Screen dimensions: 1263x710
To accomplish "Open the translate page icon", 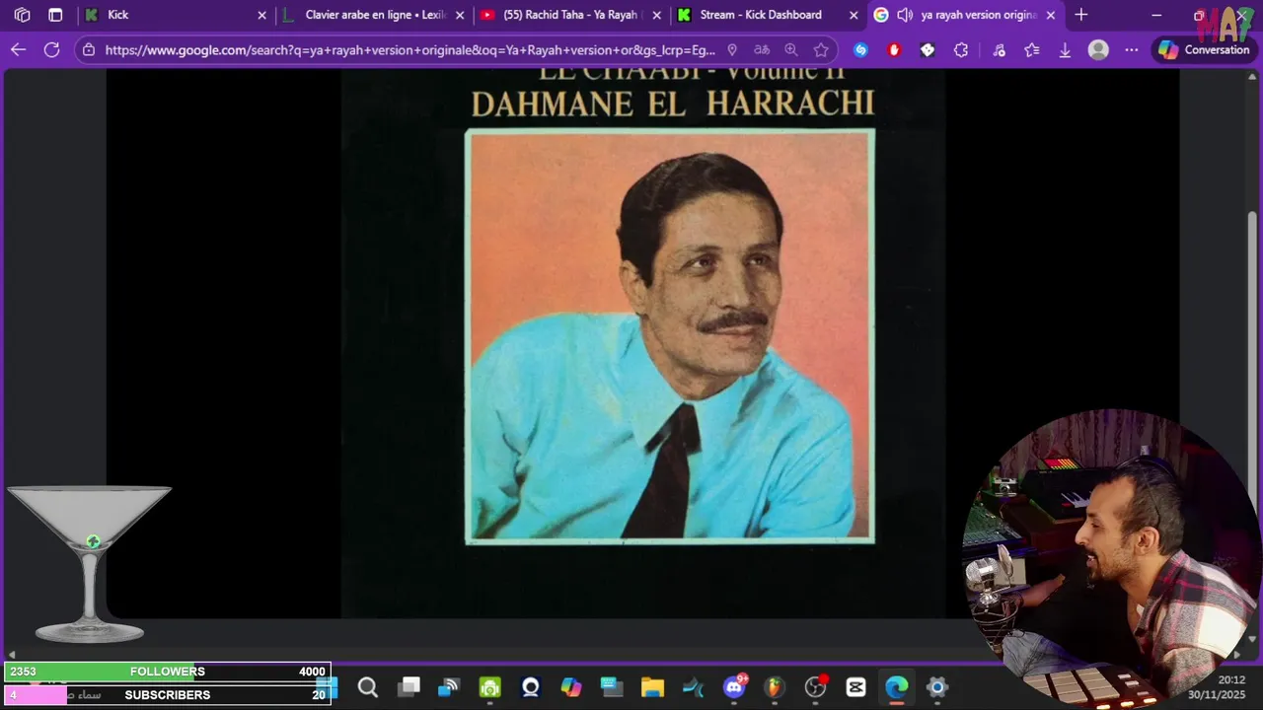I will (761, 49).
